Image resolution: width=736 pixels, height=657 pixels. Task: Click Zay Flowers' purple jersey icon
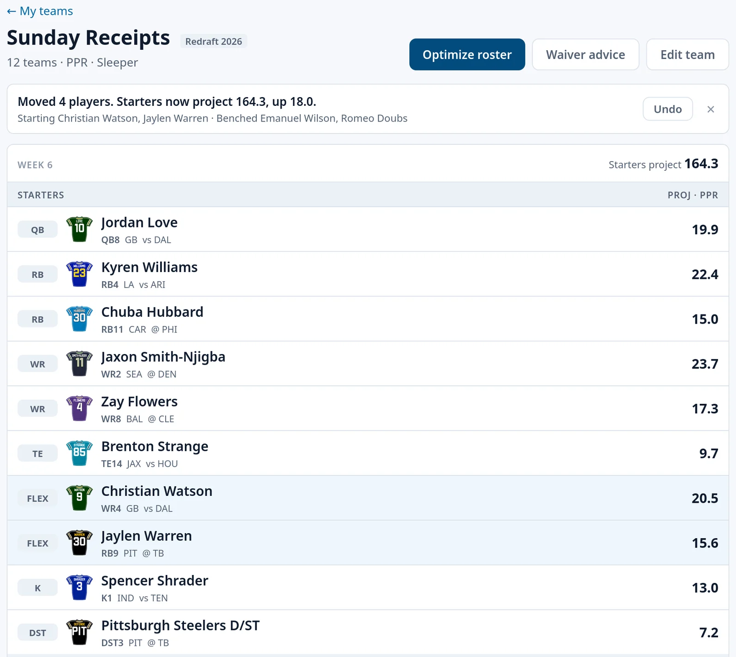coord(80,408)
